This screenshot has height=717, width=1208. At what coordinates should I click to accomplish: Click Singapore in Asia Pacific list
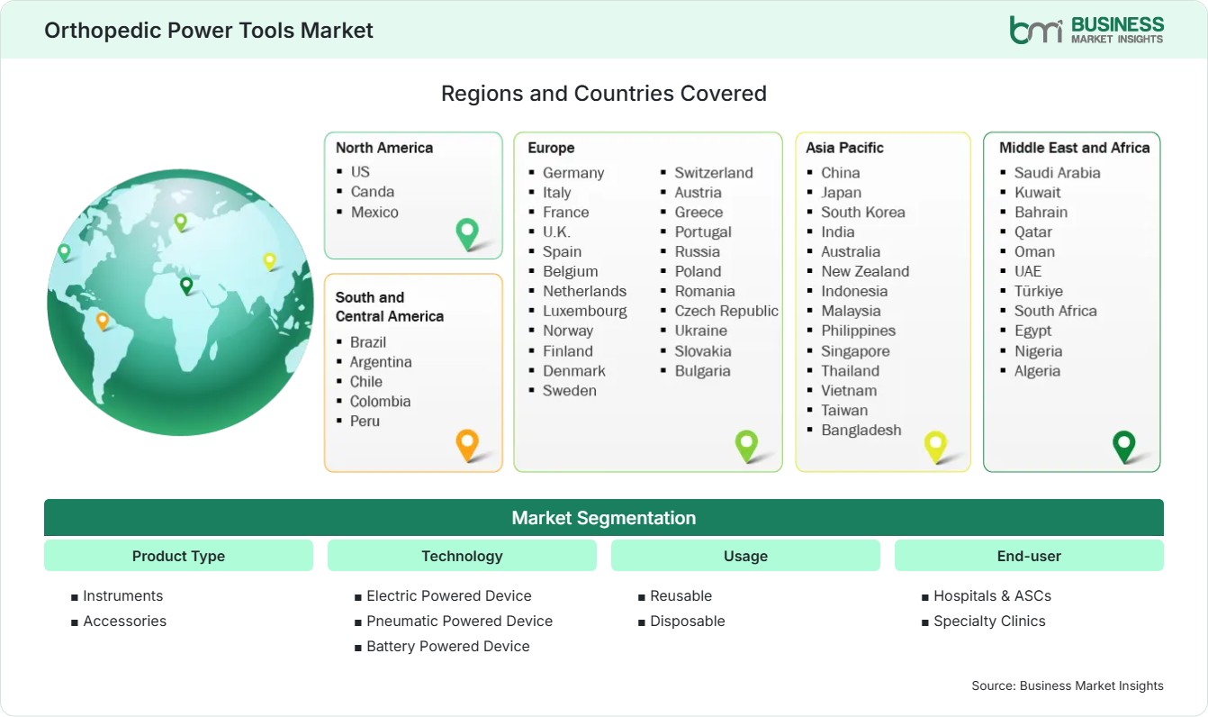(855, 351)
